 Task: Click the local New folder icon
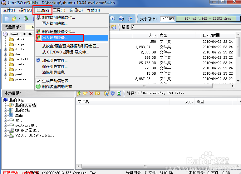(85, 93)
